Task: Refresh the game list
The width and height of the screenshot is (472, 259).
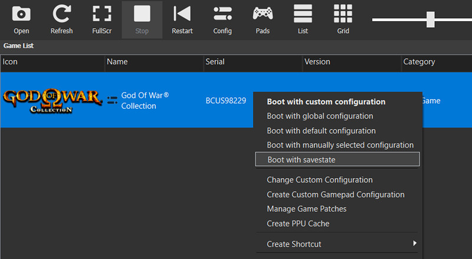Action: tap(61, 19)
